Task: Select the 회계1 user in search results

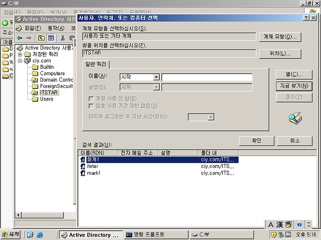Action: [158, 160]
